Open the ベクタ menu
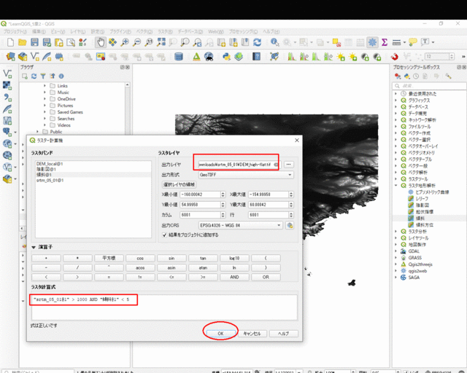467x373 pixels. pyautogui.click(x=144, y=31)
